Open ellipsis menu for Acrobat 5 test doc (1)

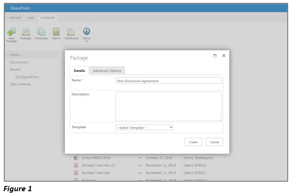(x=140, y=165)
